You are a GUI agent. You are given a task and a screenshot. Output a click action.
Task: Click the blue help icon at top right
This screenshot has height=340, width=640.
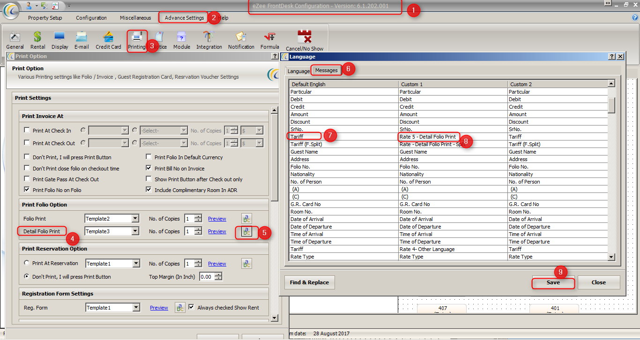click(x=635, y=17)
